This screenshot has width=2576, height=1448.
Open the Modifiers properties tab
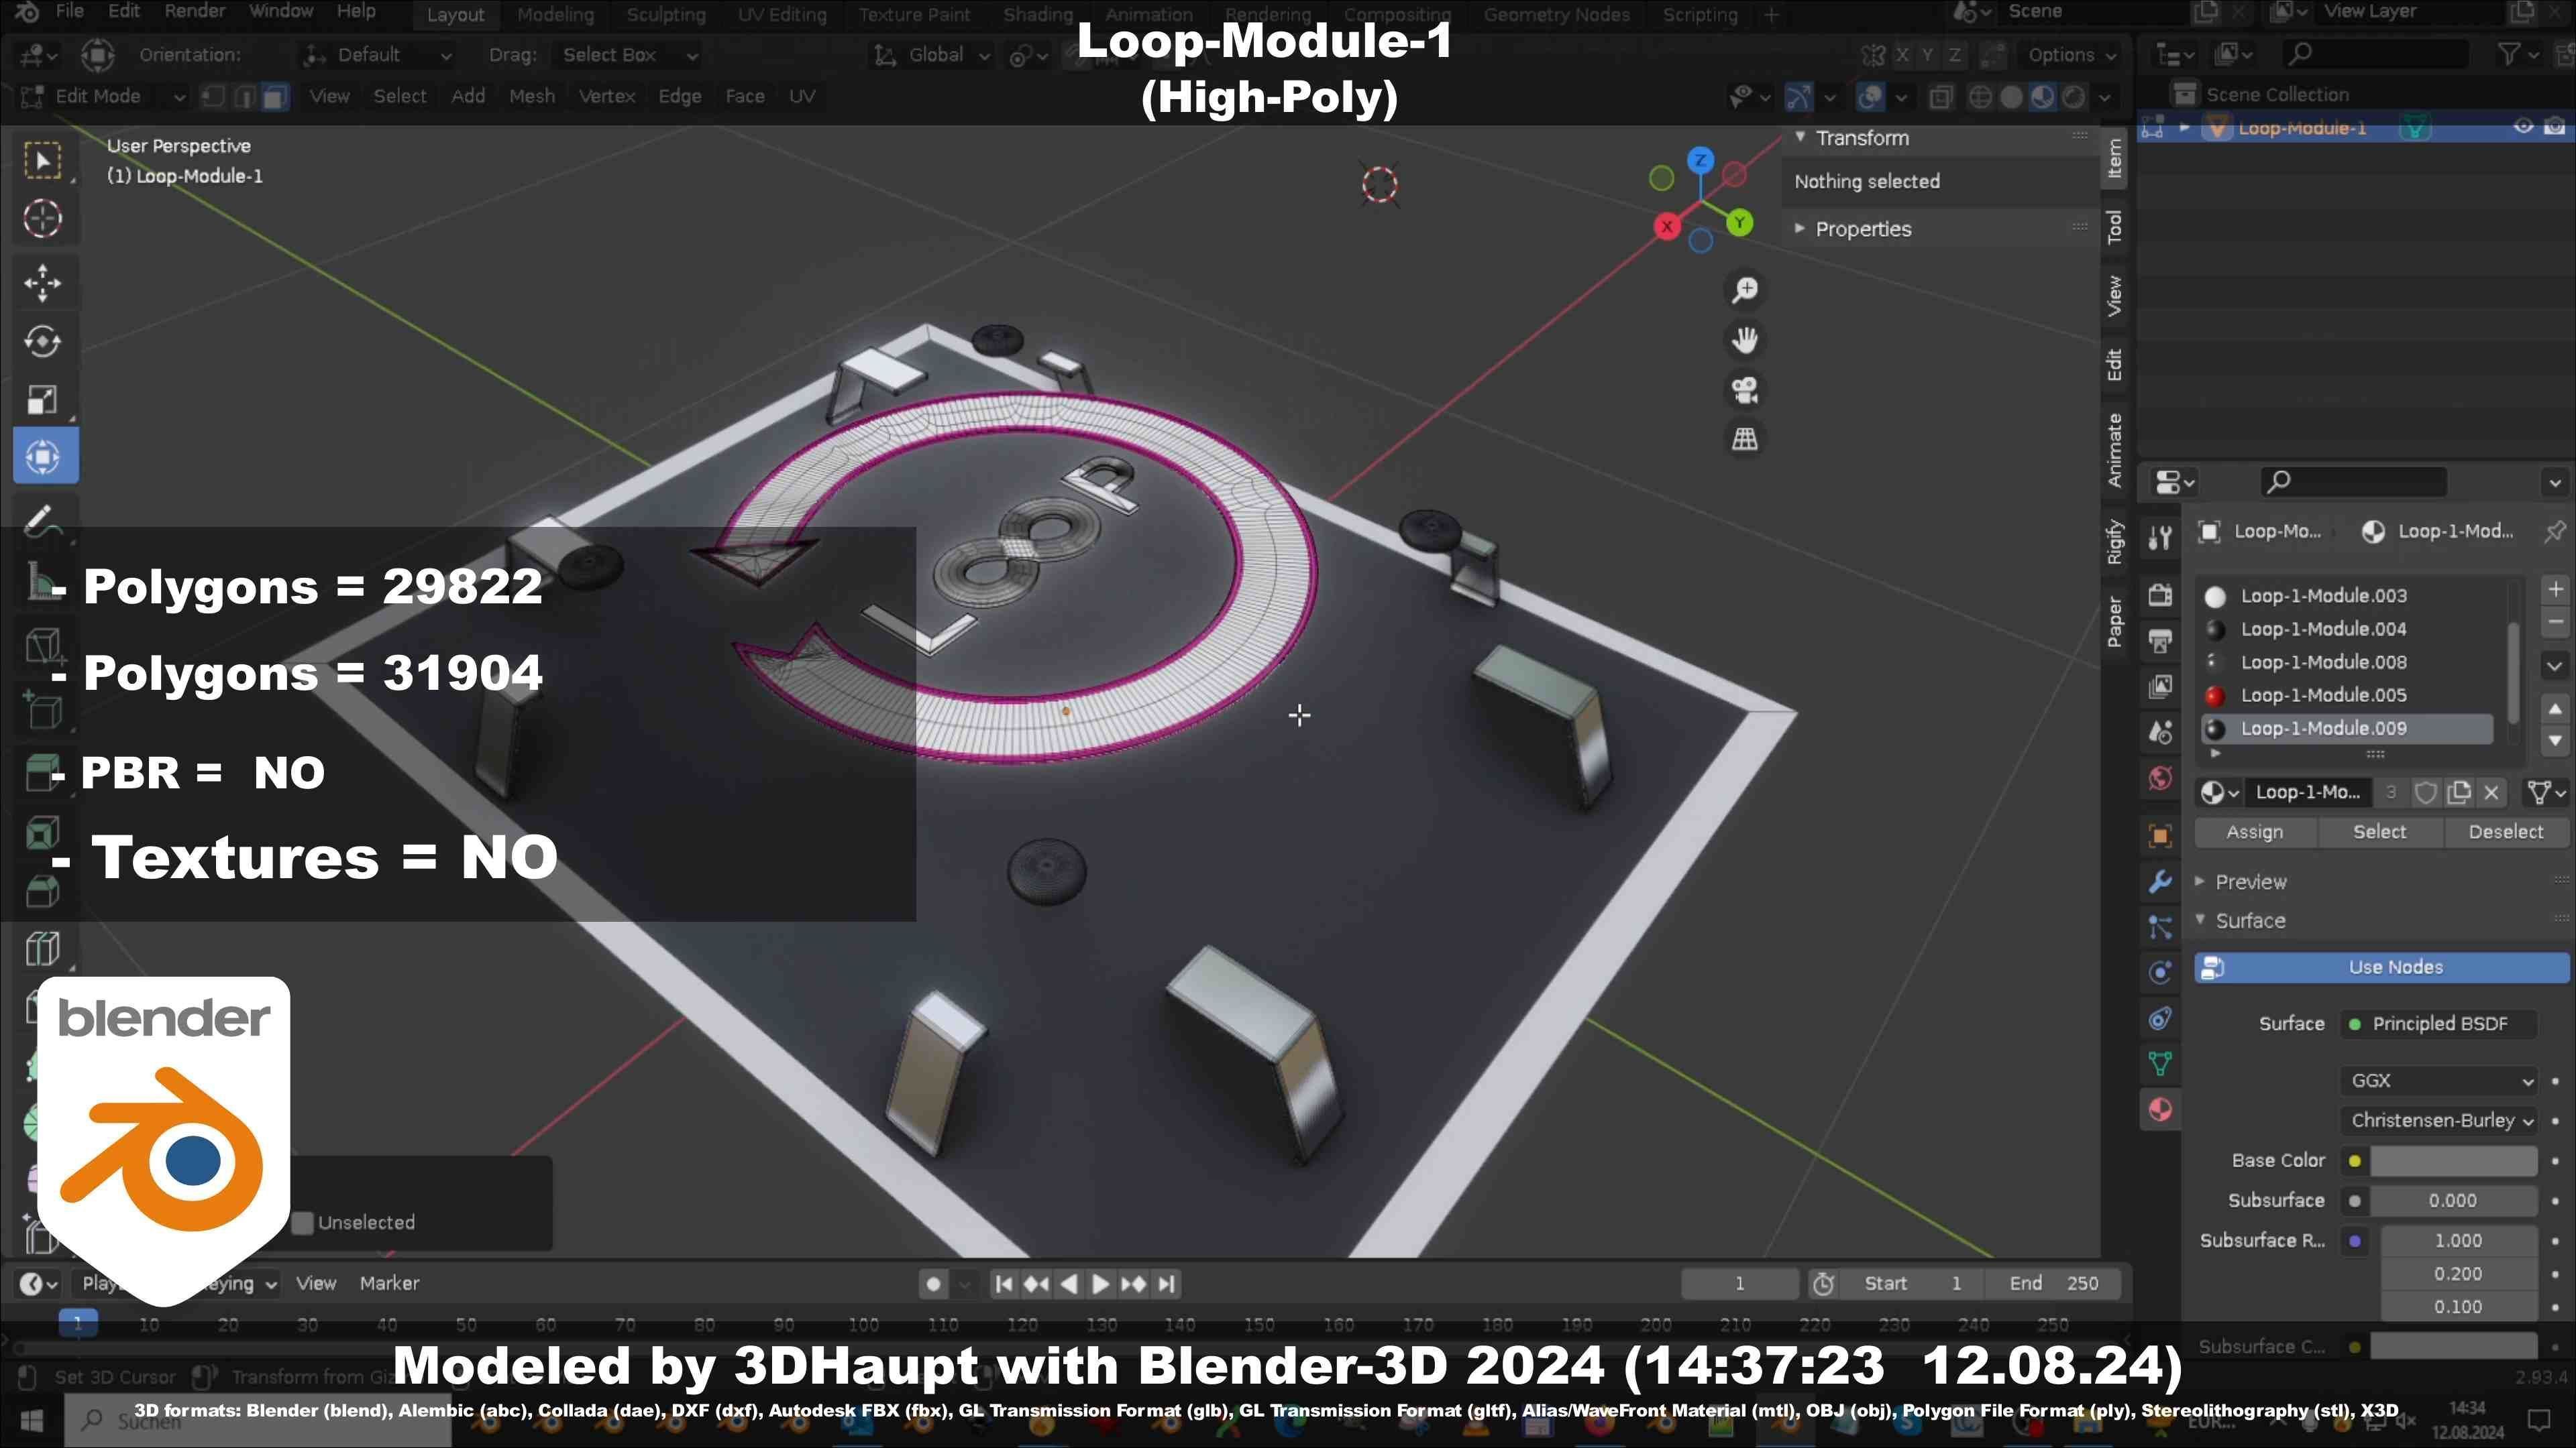click(x=2160, y=882)
